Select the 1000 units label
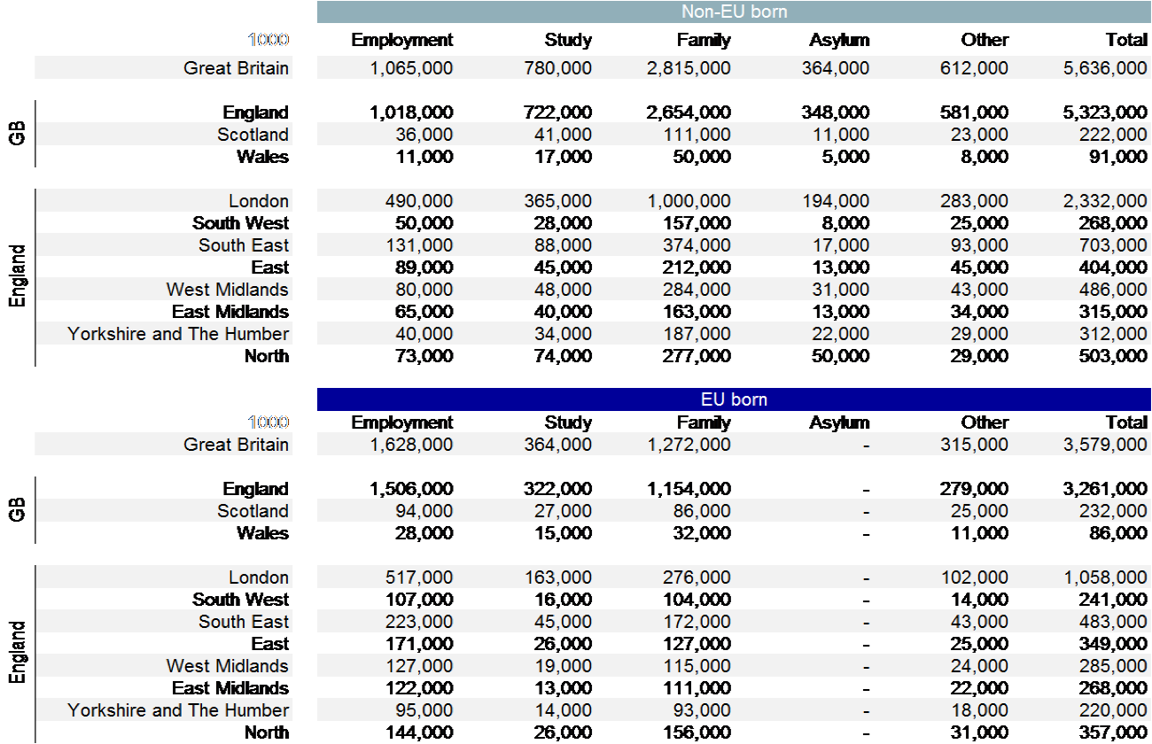The image size is (1152, 744). pos(269,39)
